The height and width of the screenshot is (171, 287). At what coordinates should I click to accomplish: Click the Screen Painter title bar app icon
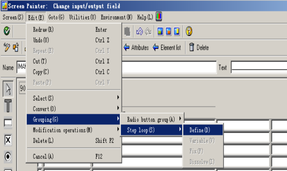point(4,6)
